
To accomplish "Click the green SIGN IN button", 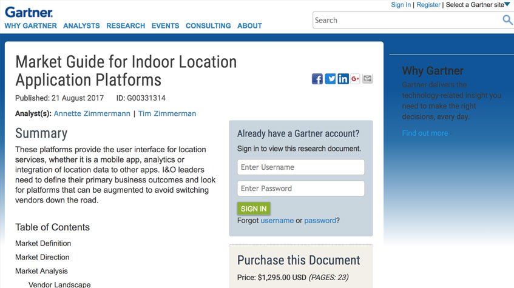I will click(254, 209).
